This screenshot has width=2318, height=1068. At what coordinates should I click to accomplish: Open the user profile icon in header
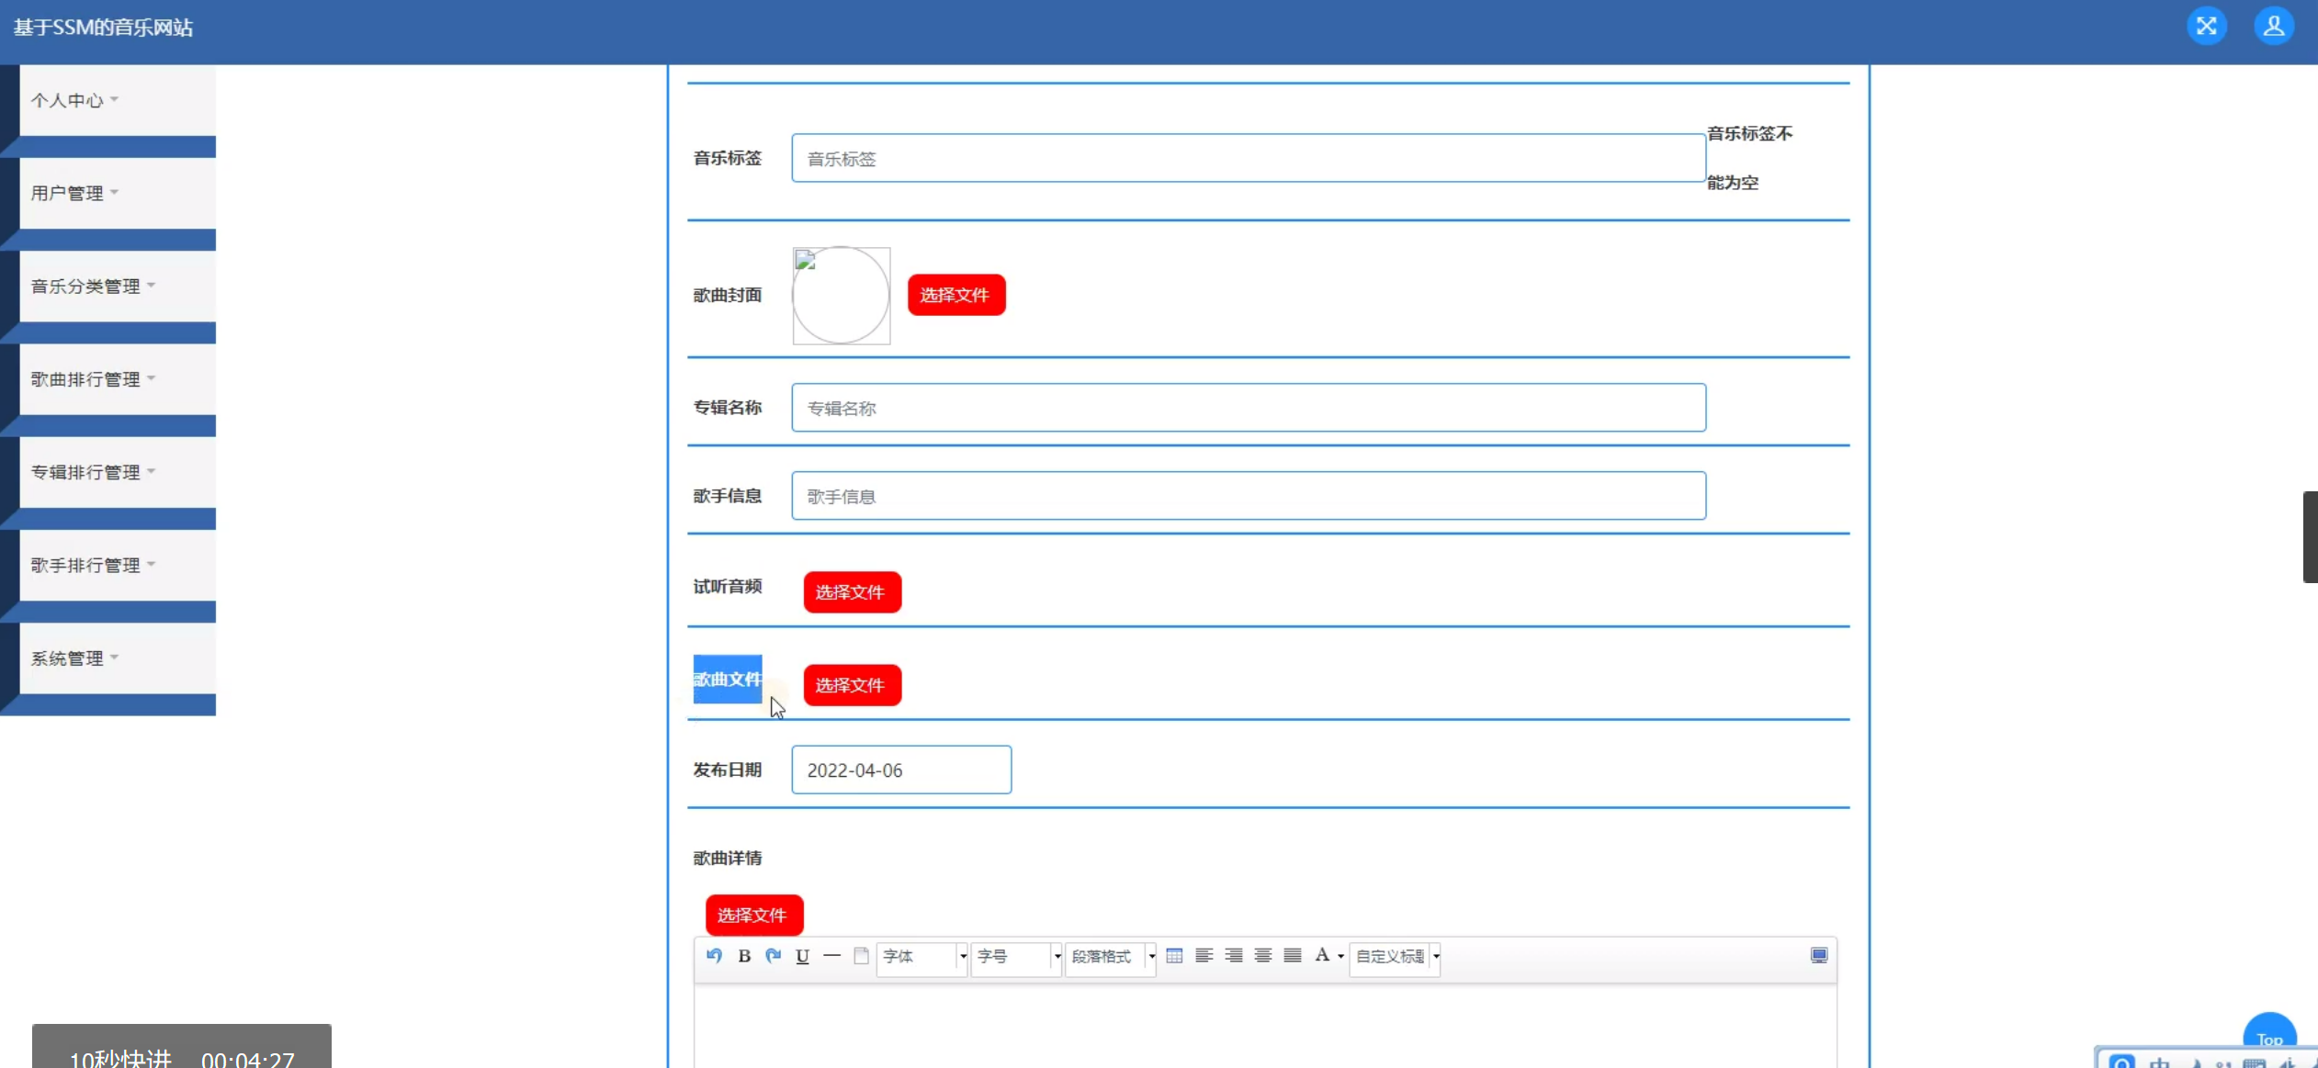[x=2274, y=26]
